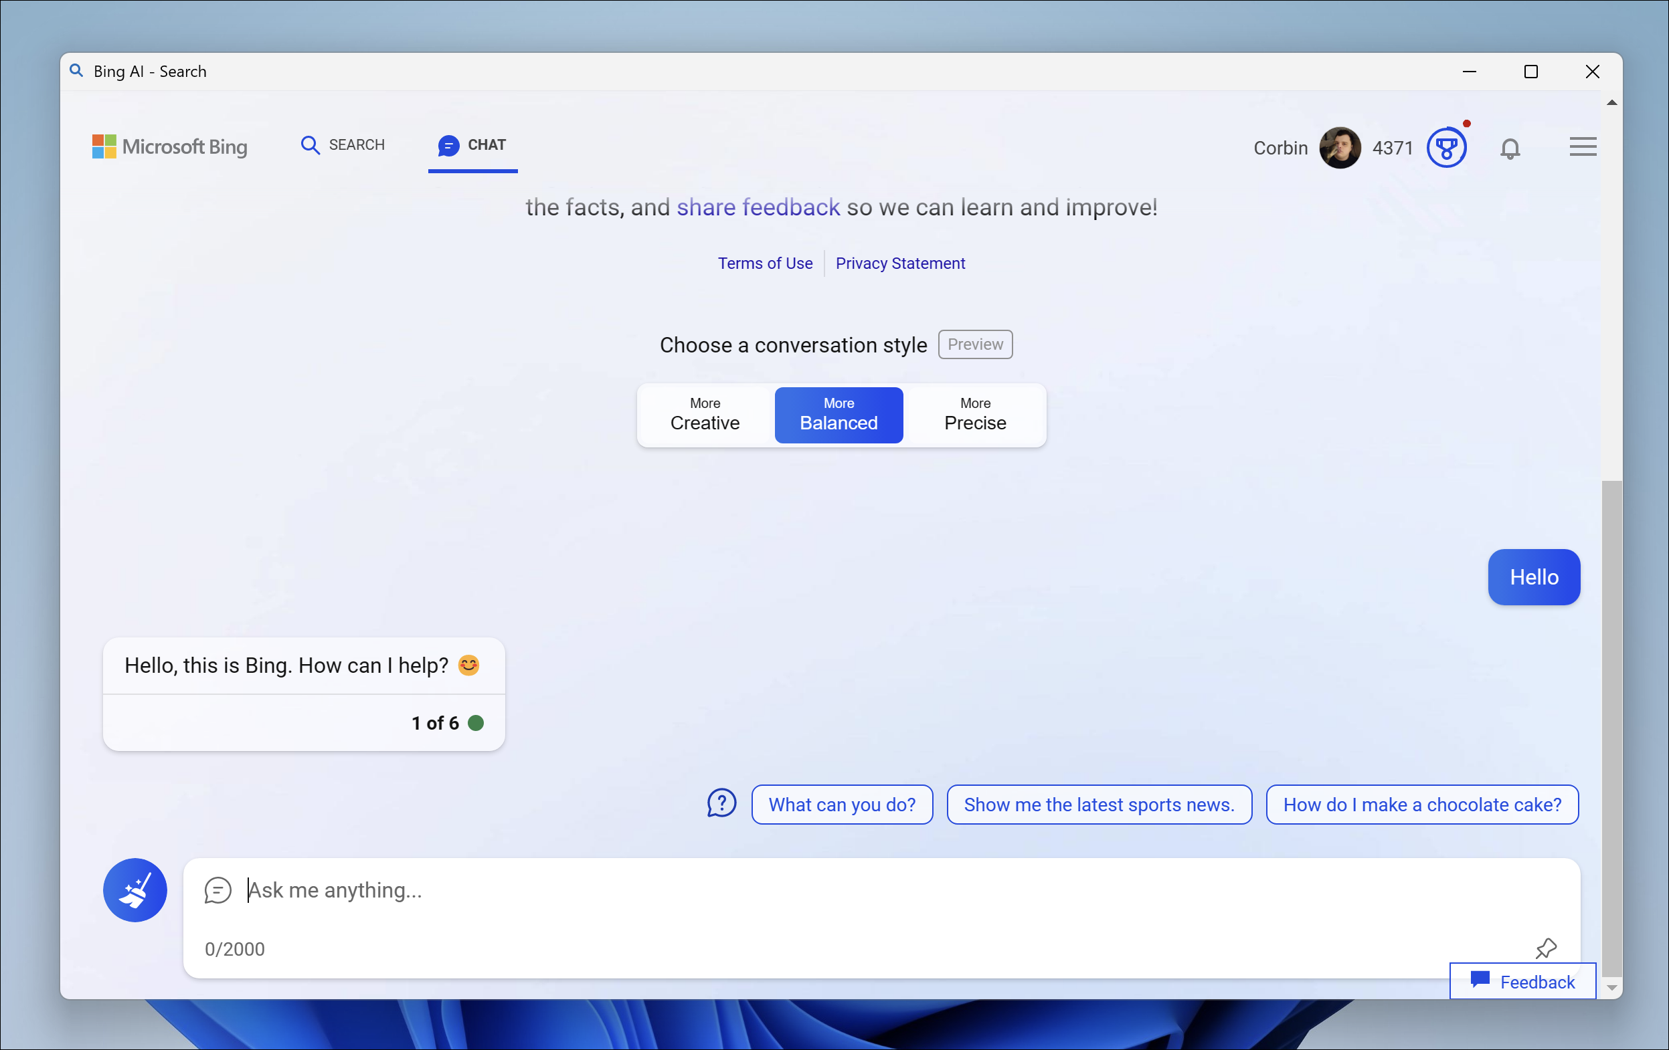The height and width of the screenshot is (1050, 1669).
Task: Click the chat bubble icon in input box
Action: (x=217, y=890)
